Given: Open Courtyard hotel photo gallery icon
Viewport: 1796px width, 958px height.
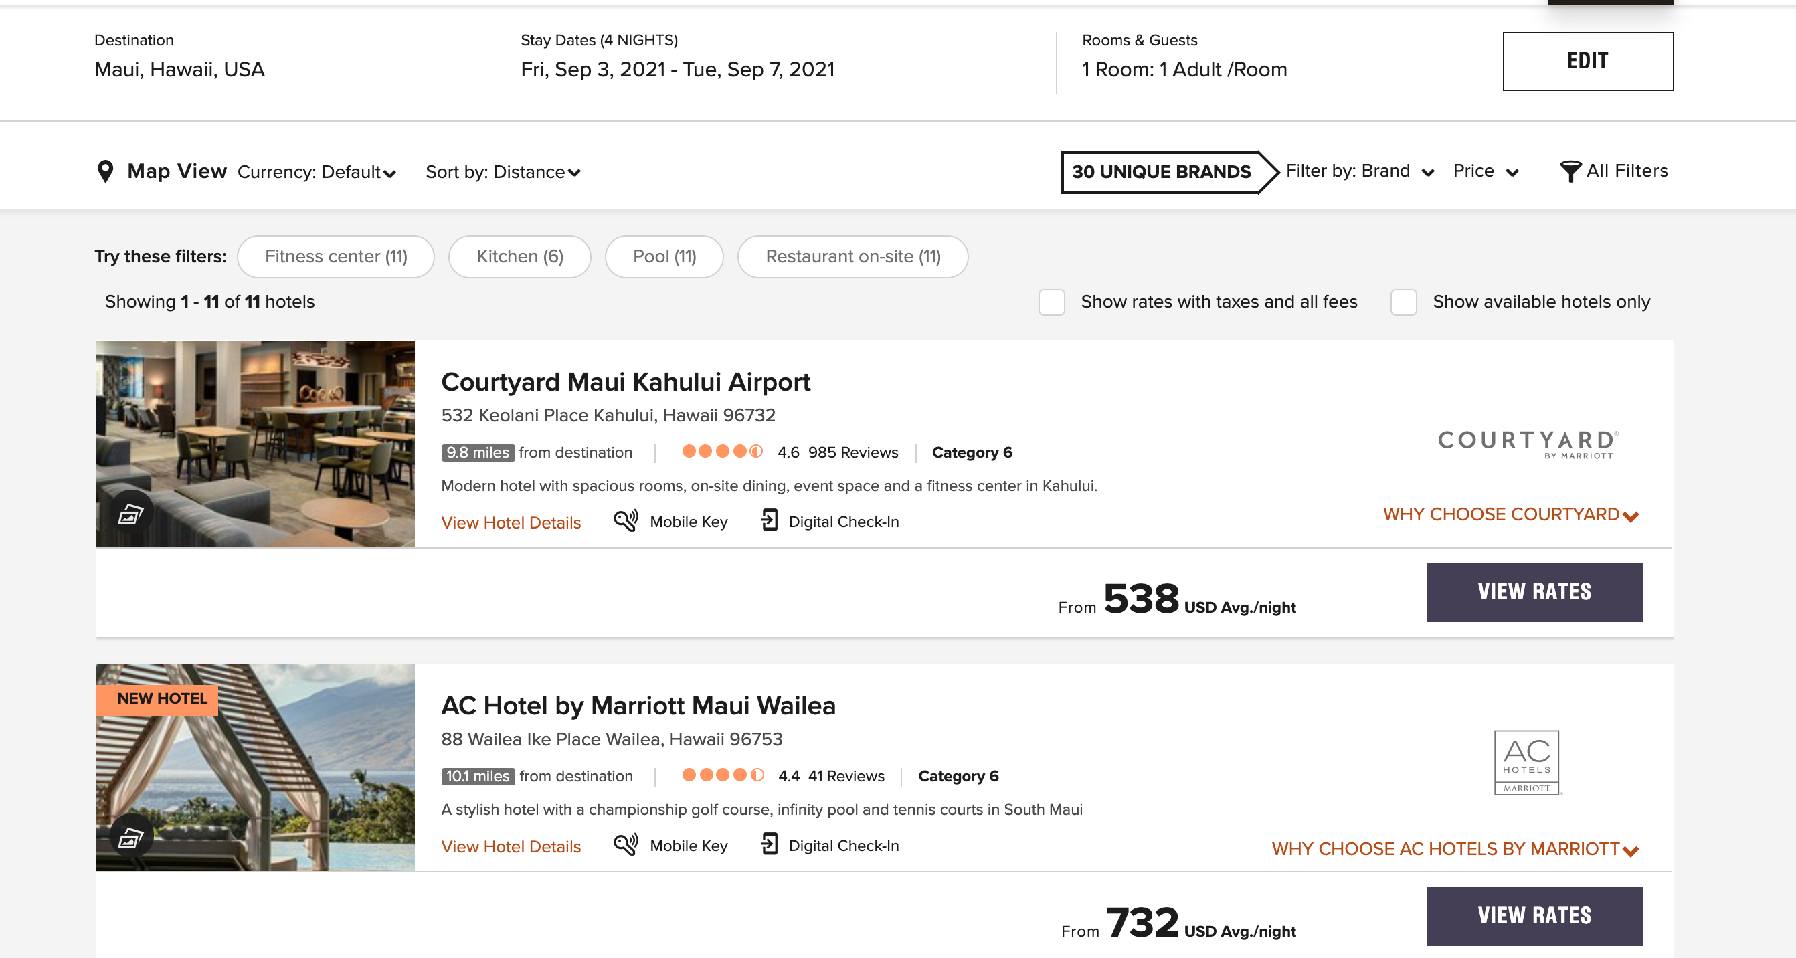Looking at the screenshot, I should (130, 514).
